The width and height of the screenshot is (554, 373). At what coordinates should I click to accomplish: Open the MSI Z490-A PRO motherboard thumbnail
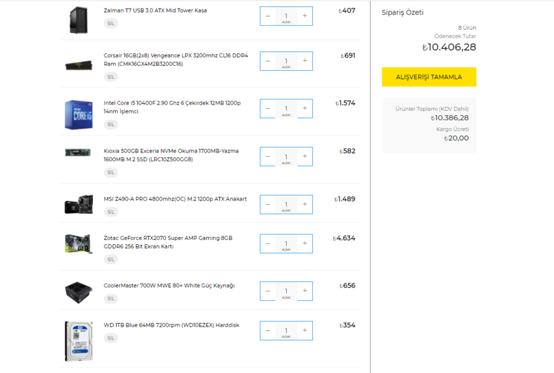[x=79, y=204]
